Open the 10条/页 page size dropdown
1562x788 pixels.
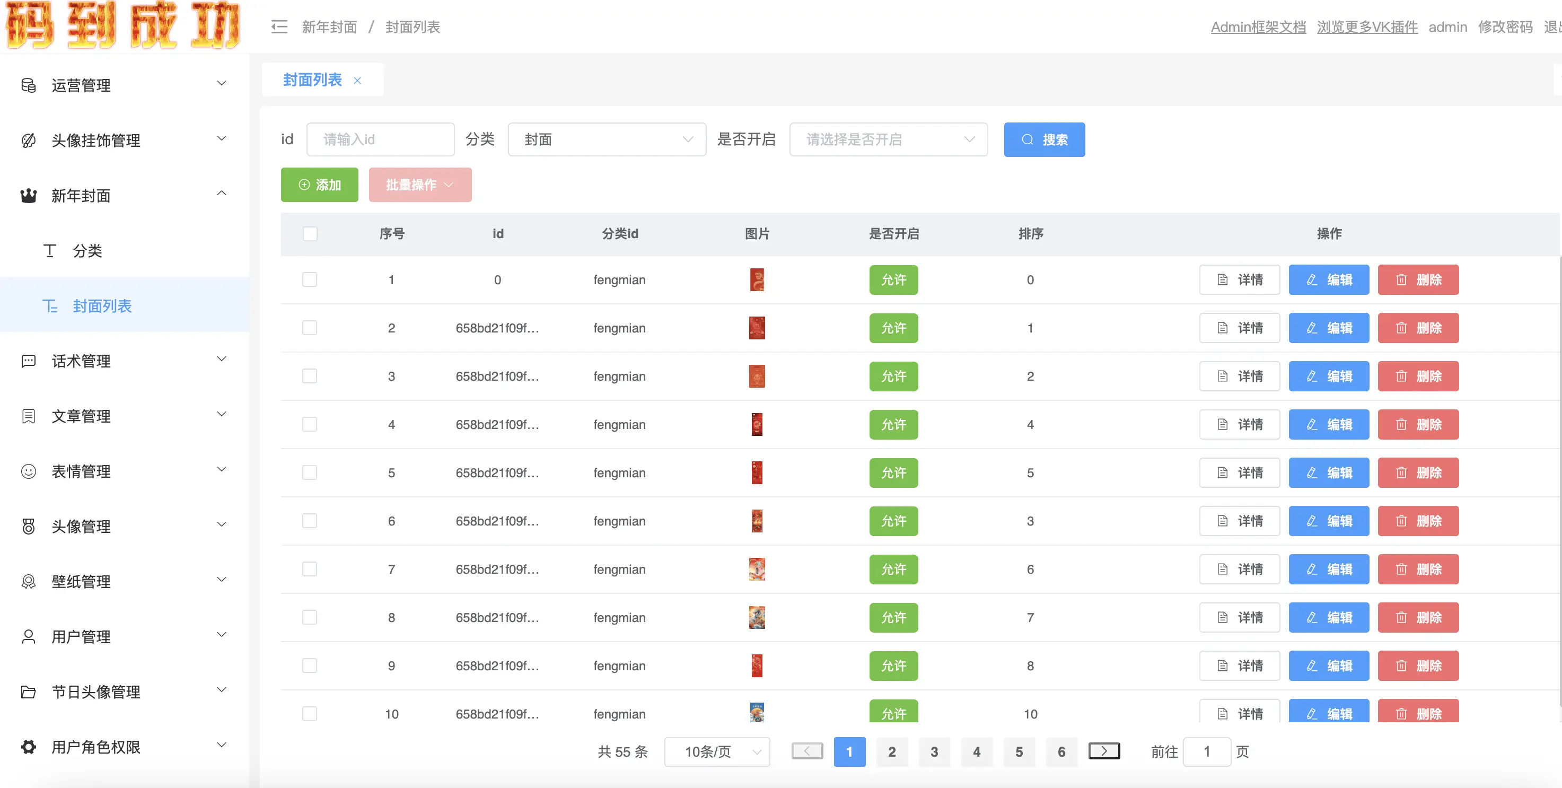click(717, 751)
